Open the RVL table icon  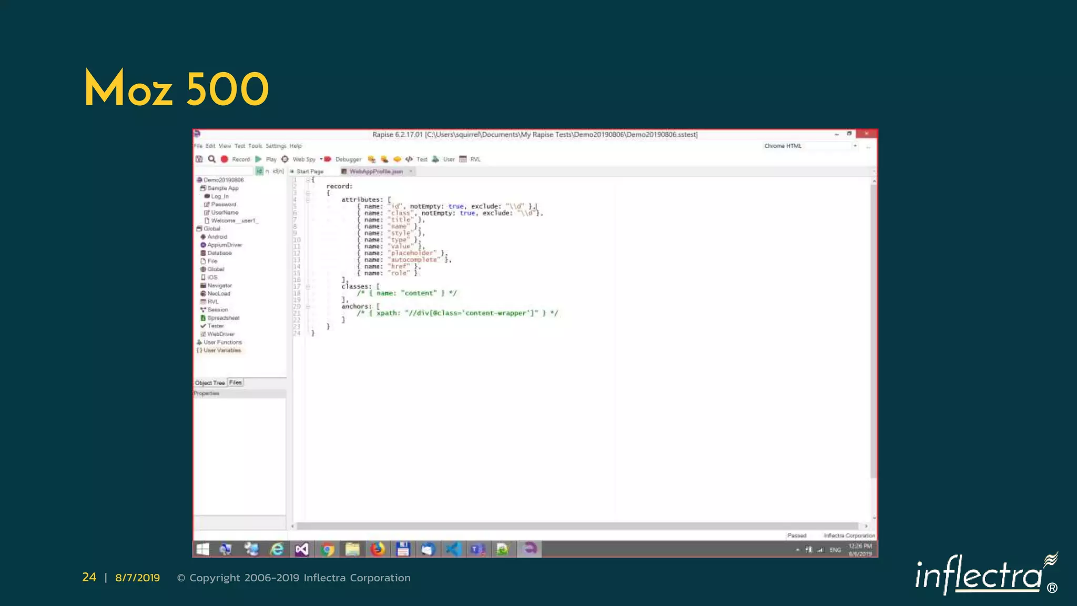coord(463,159)
